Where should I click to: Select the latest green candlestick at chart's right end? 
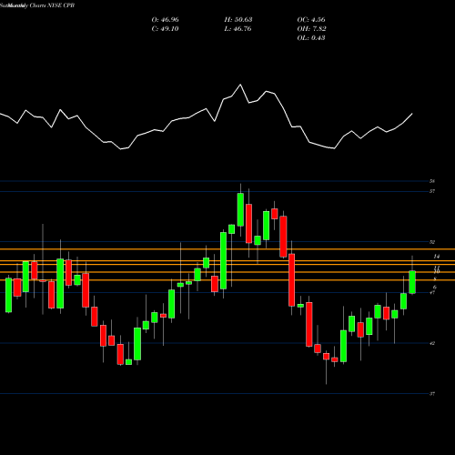click(x=412, y=282)
